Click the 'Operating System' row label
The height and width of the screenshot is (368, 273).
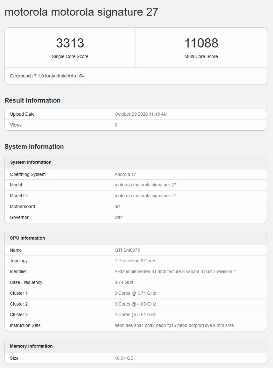tap(28, 174)
